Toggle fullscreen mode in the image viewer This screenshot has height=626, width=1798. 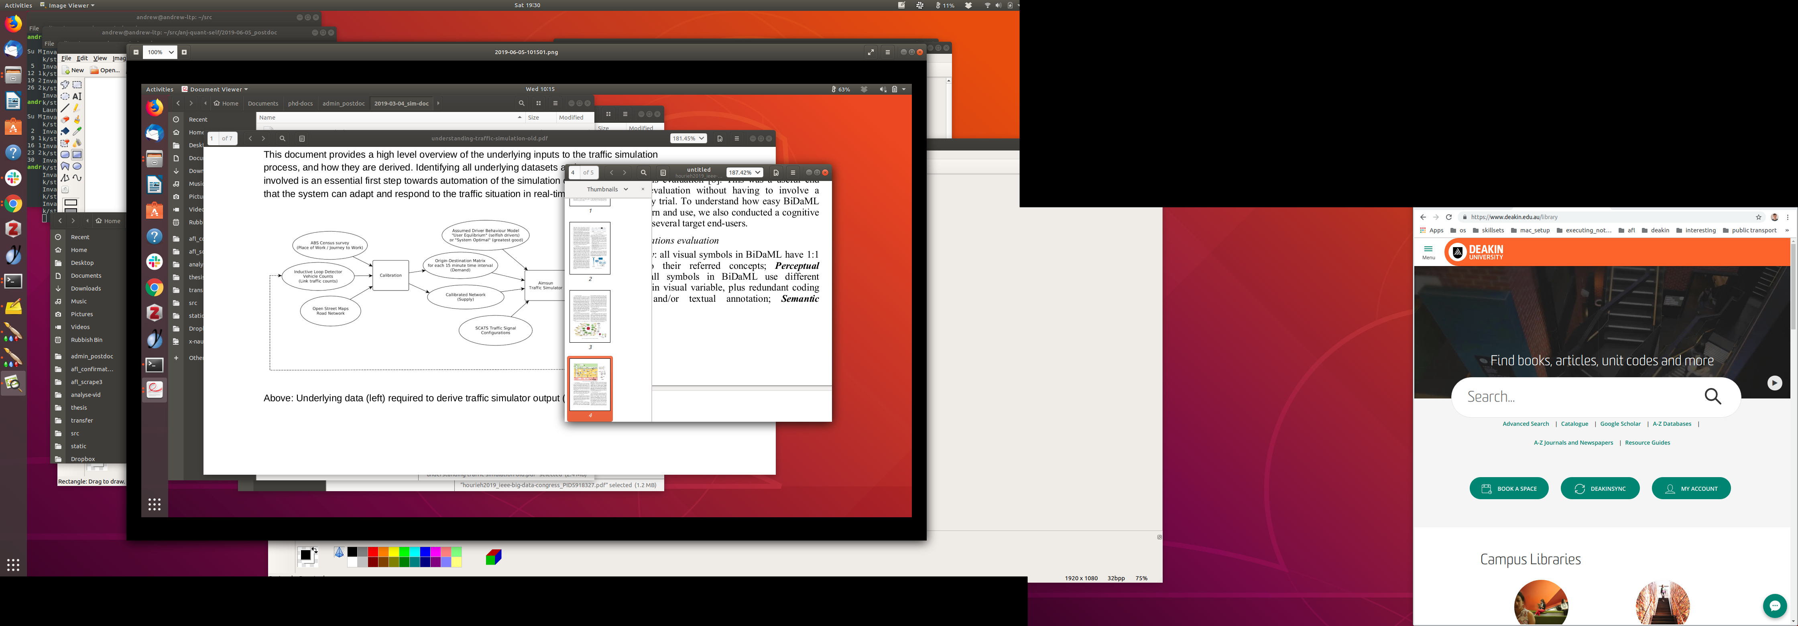coord(871,52)
